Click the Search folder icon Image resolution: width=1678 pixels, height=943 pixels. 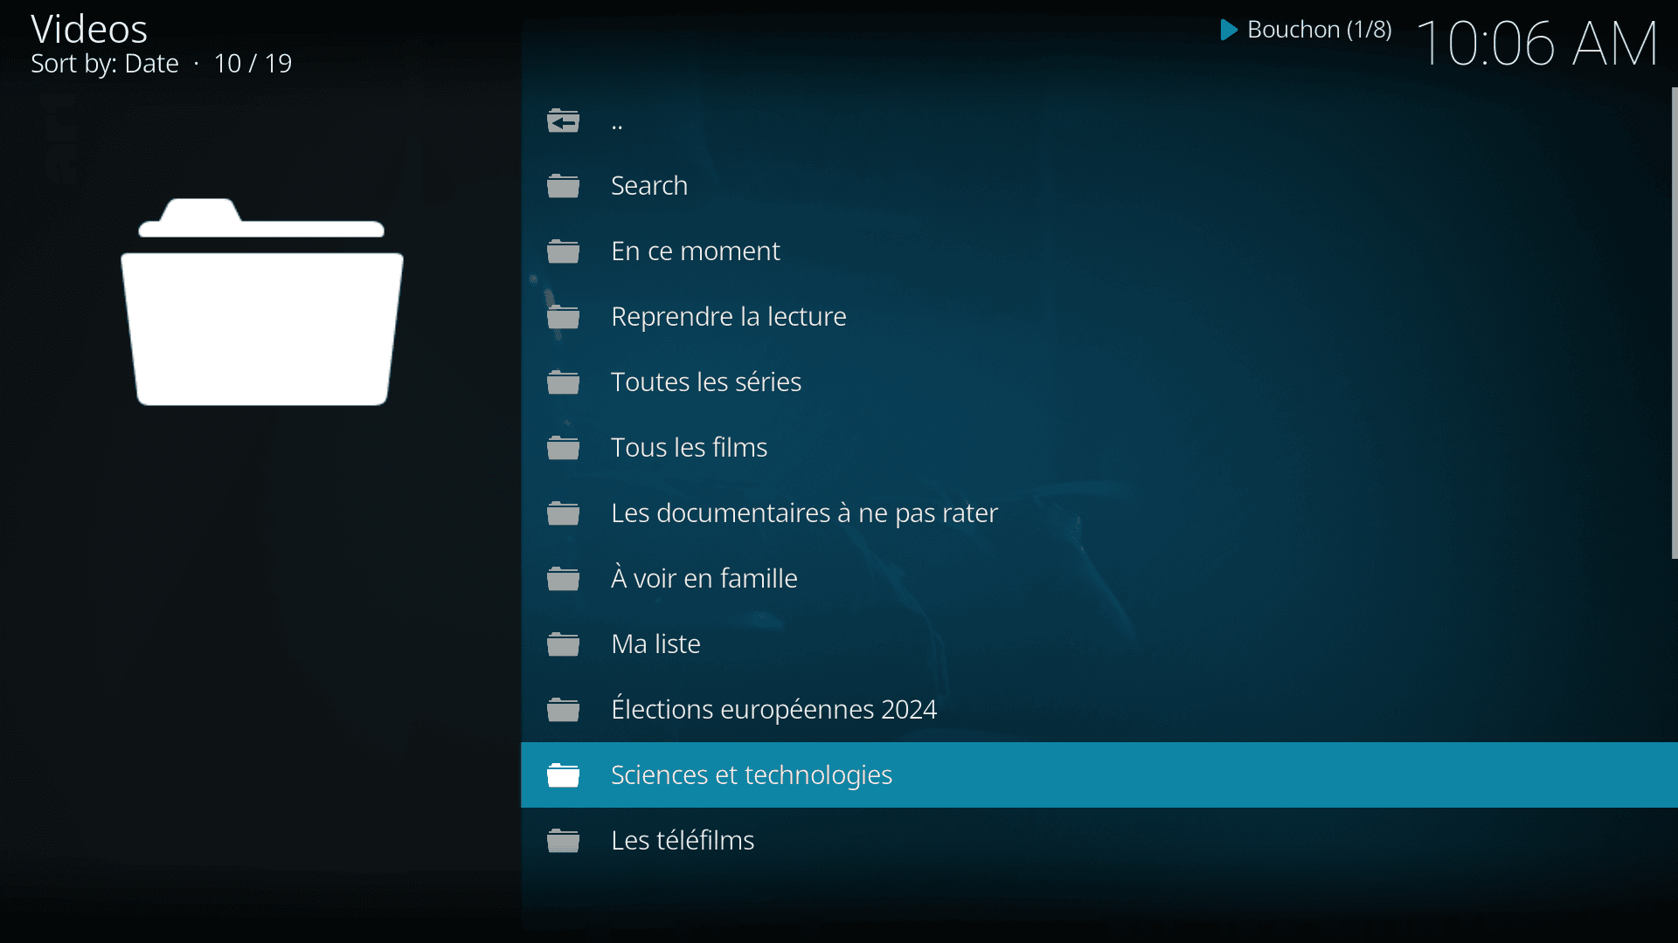point(563,186)
